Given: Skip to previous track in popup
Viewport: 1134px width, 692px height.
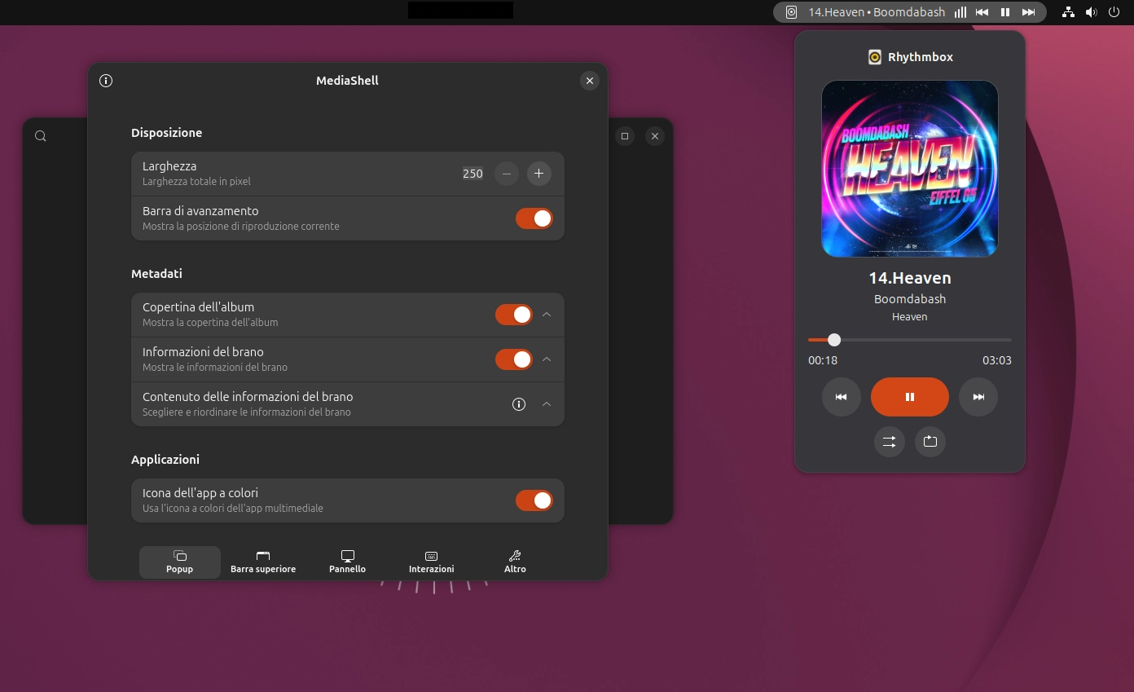Looking at the screenshot, I should (842, 397).
